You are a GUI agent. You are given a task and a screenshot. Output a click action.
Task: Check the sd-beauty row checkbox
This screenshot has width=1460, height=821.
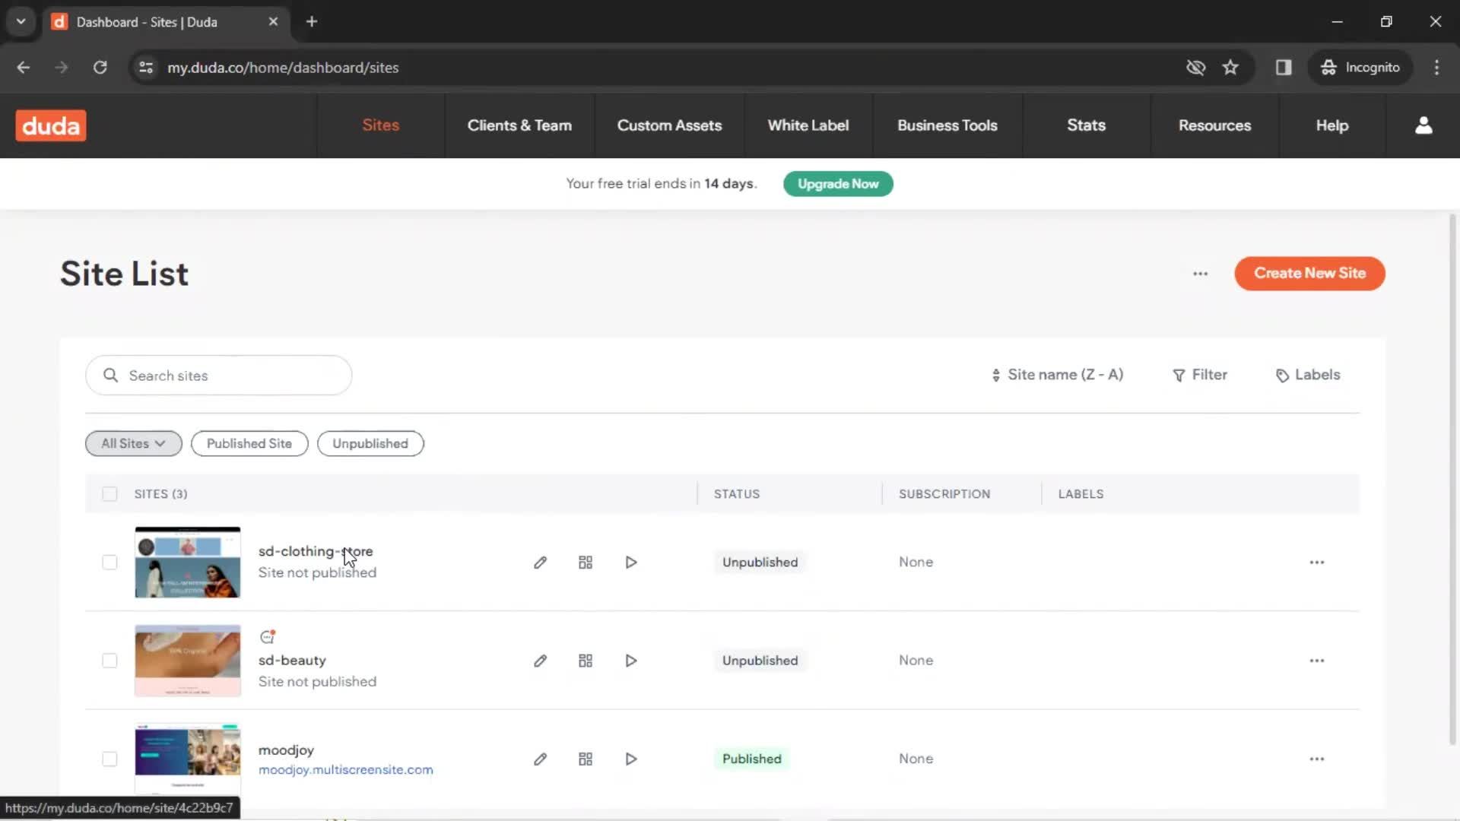tap(109, 661)
